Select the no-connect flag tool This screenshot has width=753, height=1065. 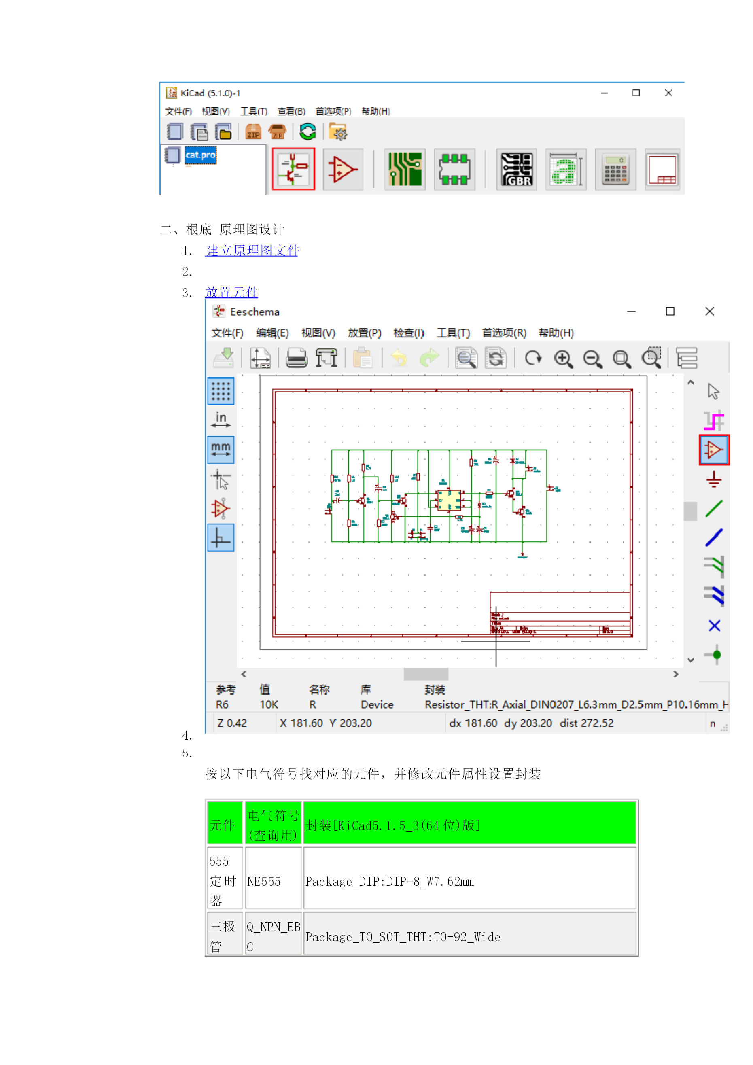[714, 626]
